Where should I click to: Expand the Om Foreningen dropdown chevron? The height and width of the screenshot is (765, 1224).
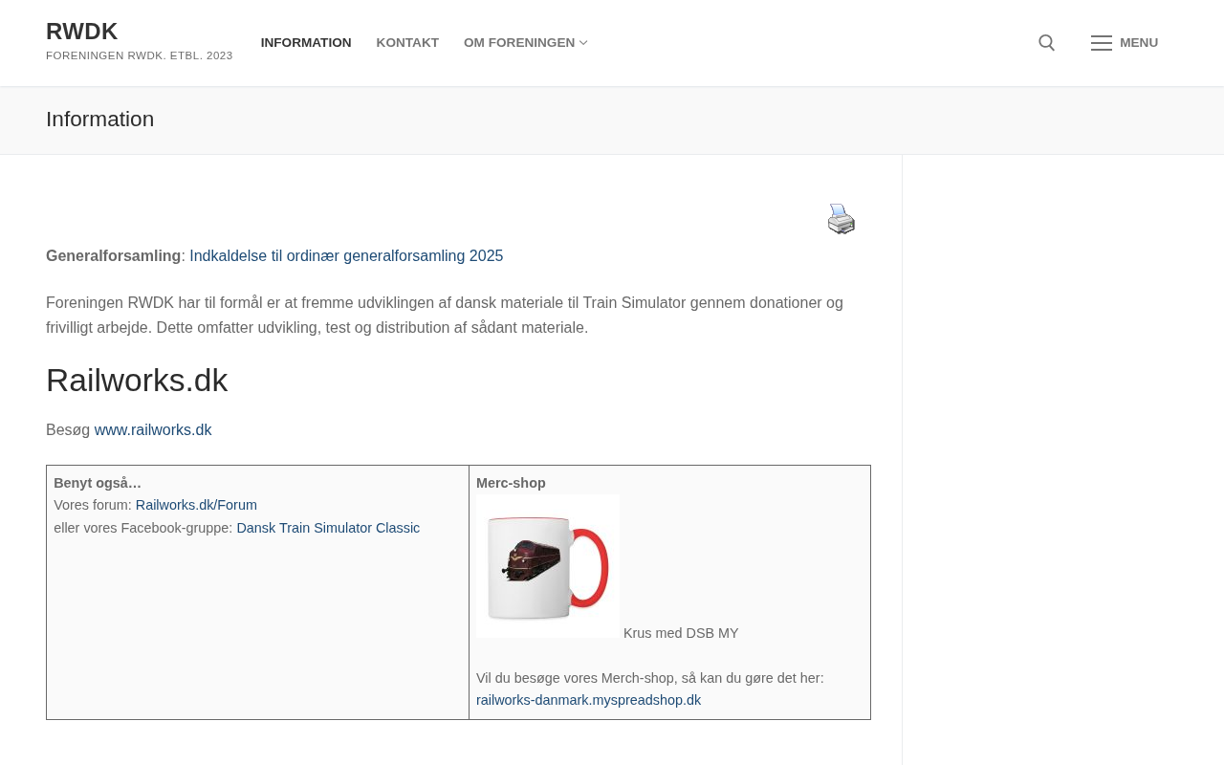click(x=583, y=43)
